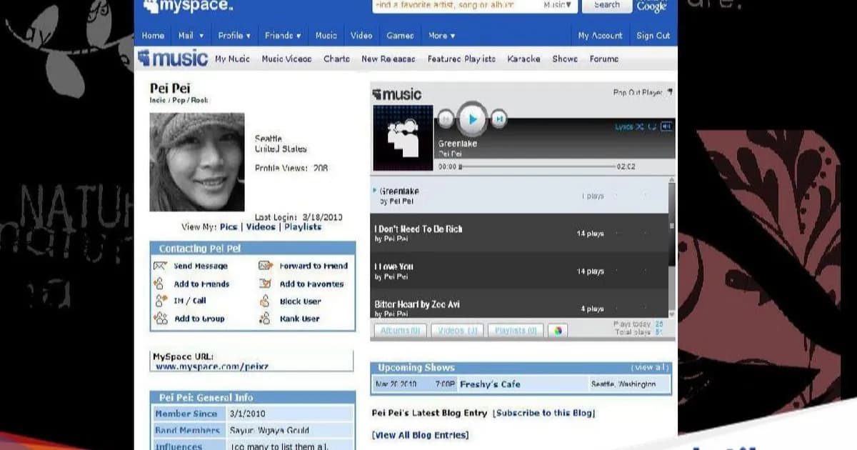Select the I Love You track
Viewport: 857px width, 450px height.
(519, 271)
